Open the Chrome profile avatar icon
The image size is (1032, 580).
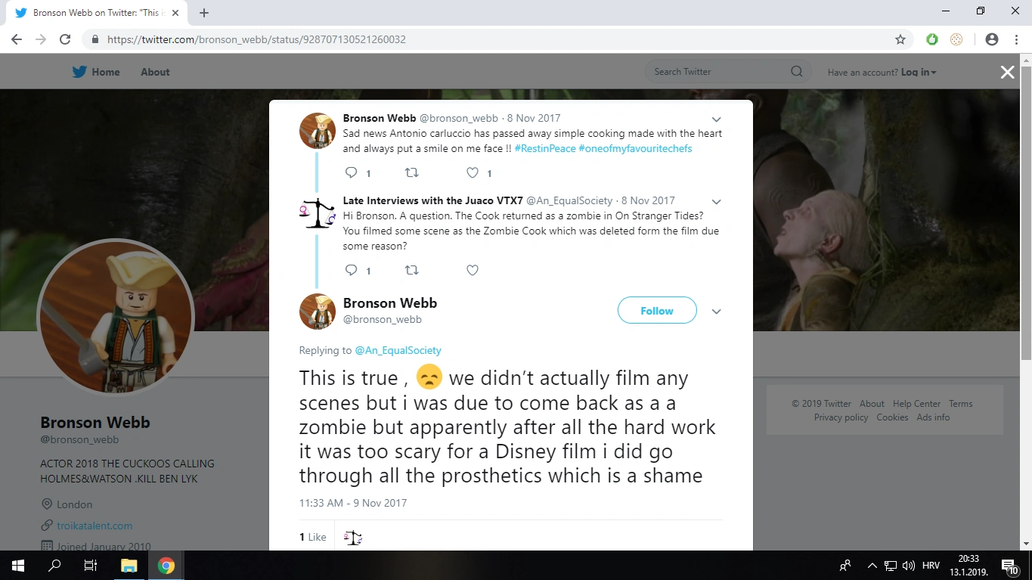[992, 39]
